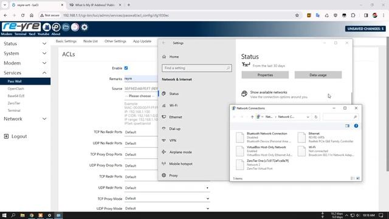Go to browser home page
Image resolution: width=389 pixels, height=219 pixels.
32,15
